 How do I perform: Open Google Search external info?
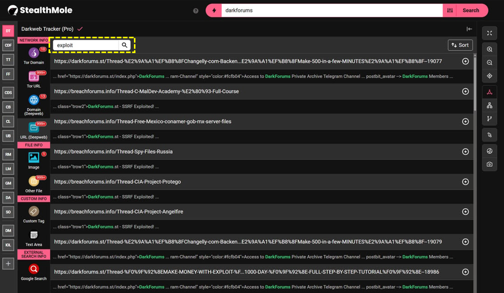[34, 272]
